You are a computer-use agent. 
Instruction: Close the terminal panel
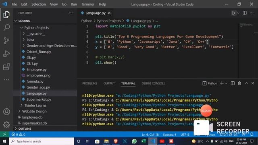coord(253,83)
